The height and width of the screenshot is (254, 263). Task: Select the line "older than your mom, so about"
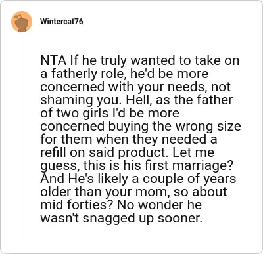click(133, 192)
